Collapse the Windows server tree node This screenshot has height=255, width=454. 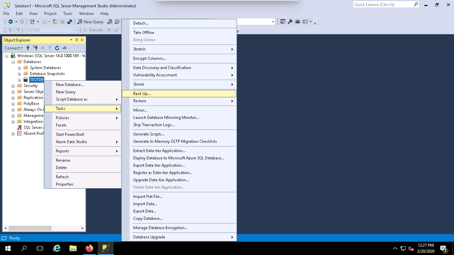(x=7, y=56)
